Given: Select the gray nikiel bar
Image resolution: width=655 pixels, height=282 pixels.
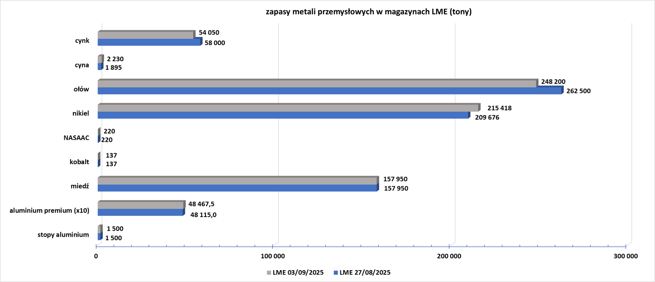Looking at the screenshot, I should (x=288, y=108).
